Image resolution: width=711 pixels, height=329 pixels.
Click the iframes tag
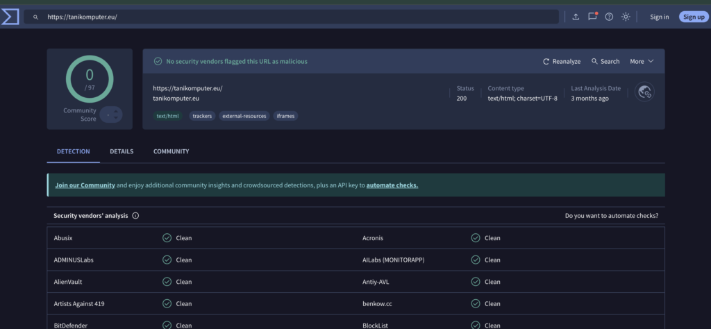click(x=285, y=116)
